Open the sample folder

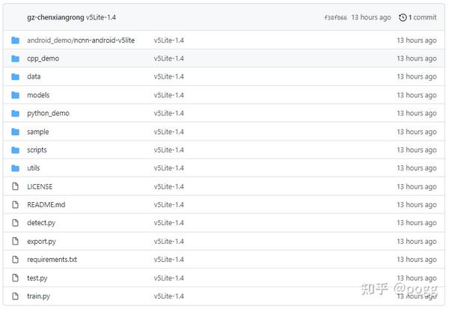[37, 132]
